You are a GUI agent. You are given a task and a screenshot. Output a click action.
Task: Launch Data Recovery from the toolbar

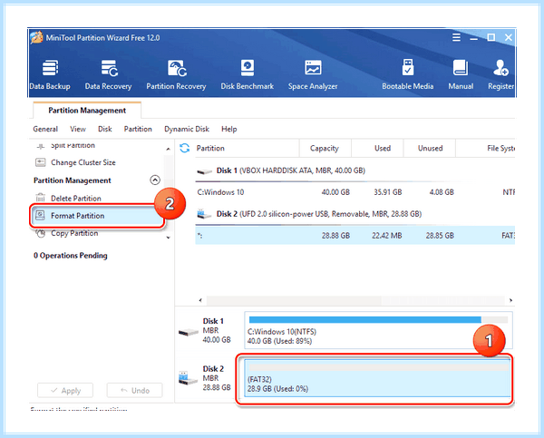point(108,74)
